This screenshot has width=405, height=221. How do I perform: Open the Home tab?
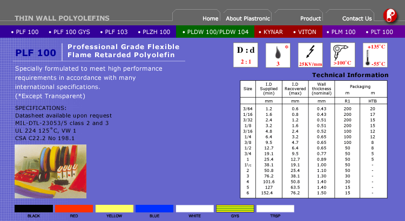click(210, 18)
